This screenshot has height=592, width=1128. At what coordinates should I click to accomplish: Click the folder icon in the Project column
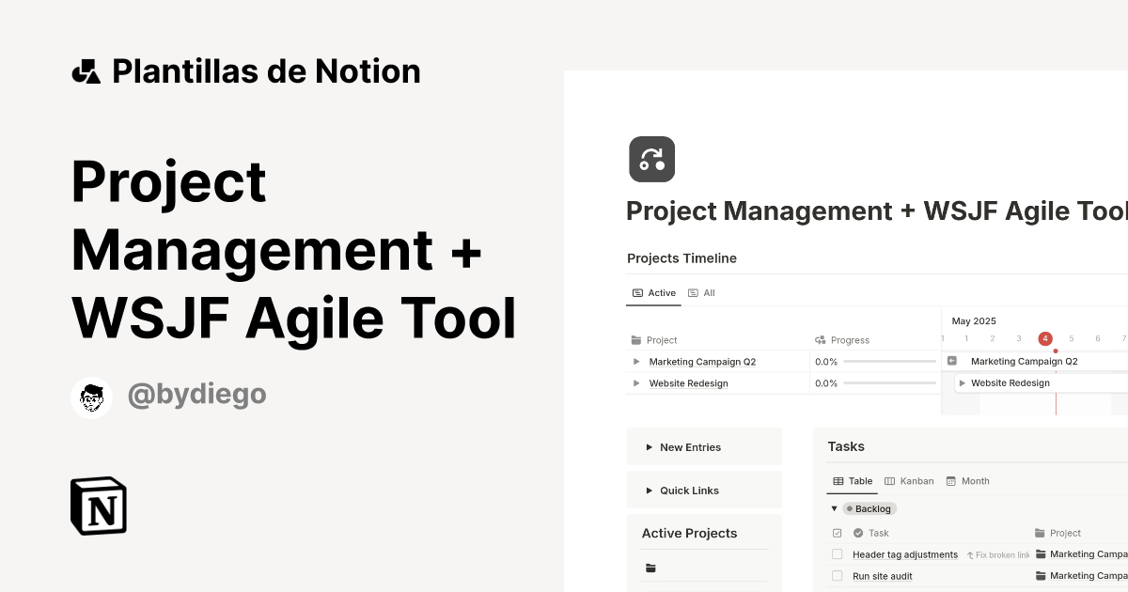(635, 340)
